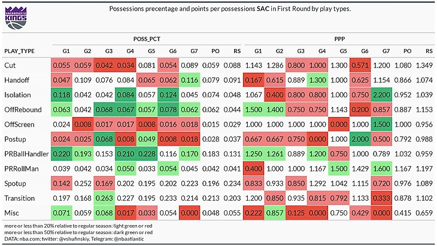Click the PRBallHandler row label

click(x=26, y=154)
